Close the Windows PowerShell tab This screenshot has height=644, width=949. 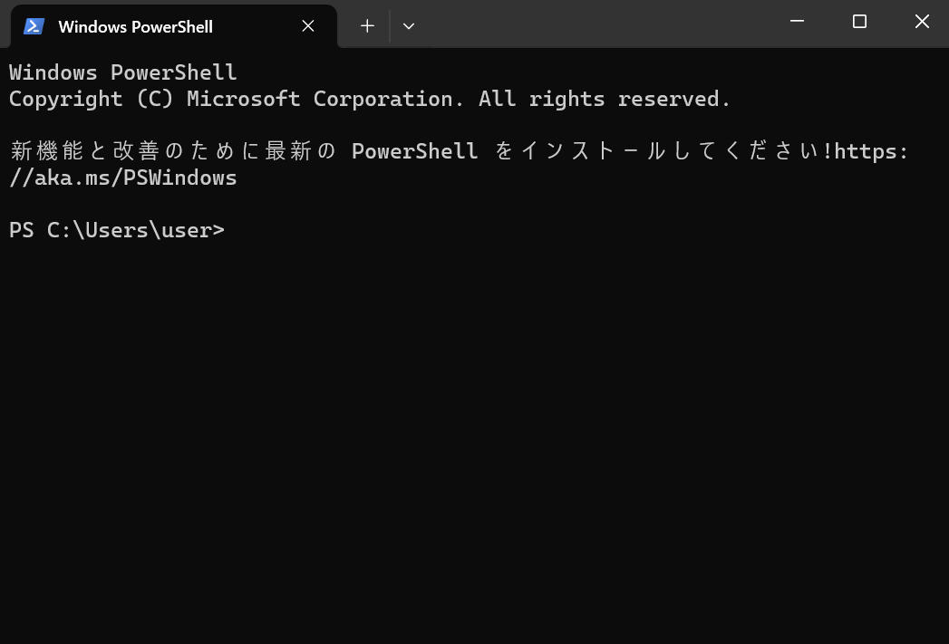click(308, 26)
